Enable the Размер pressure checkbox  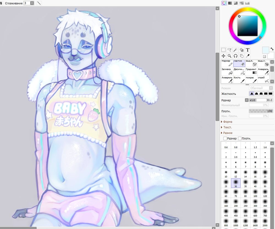tap(225, 139)
